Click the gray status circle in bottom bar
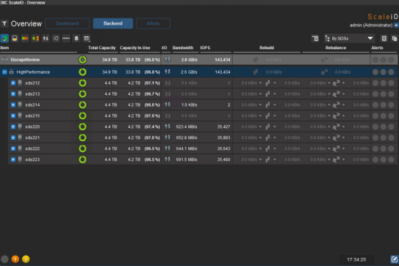The image size is (399, 266). tap(5, 259)
